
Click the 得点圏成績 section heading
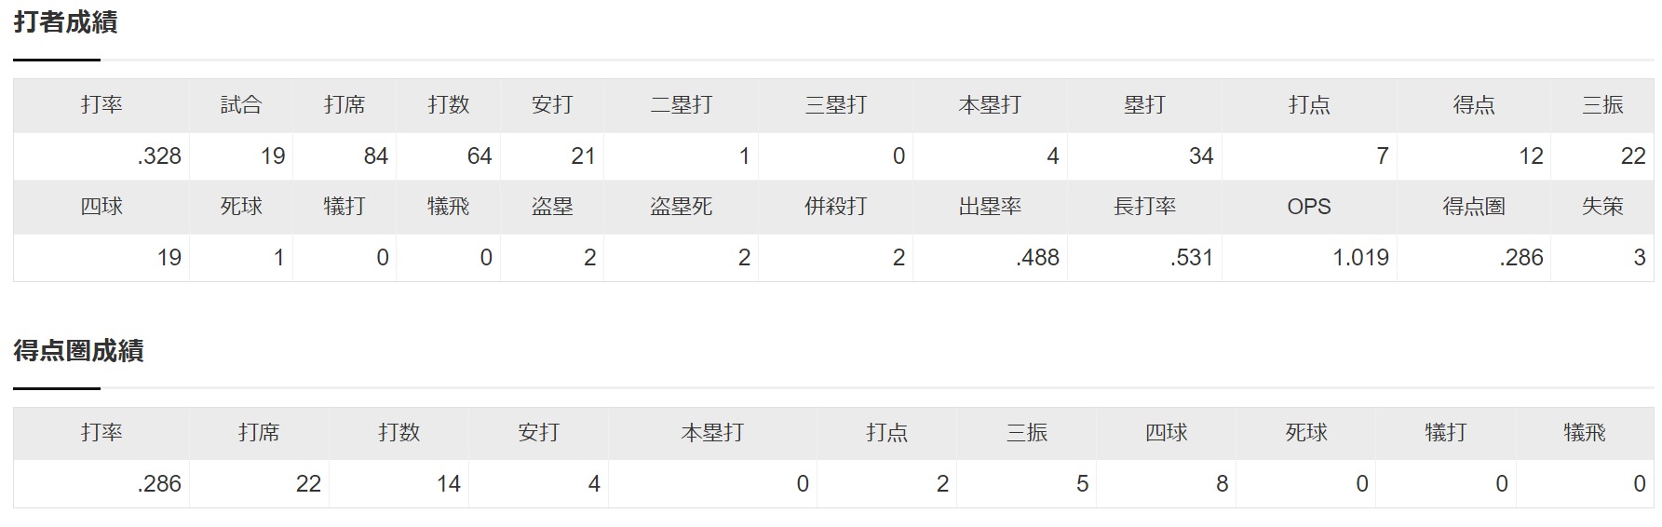[78, 351]
